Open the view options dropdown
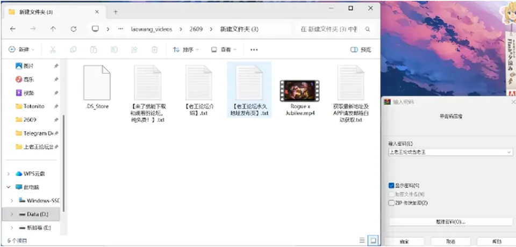 [224, 49]
